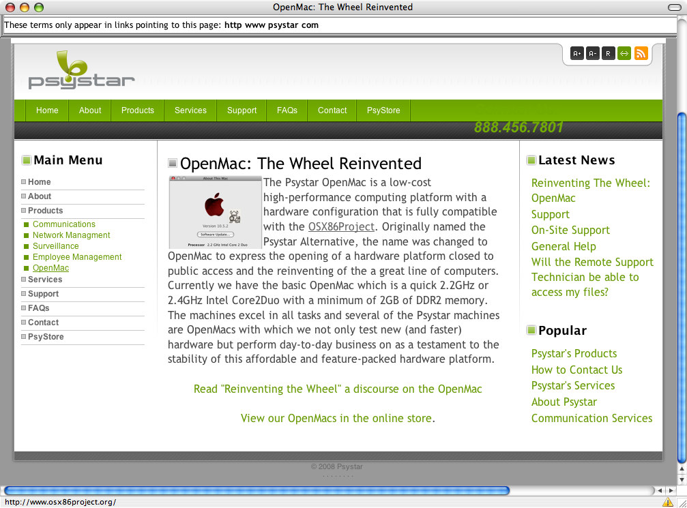Click the About This Mac thumbnail image
The width and height of the screenshot is (687, 508).
215,212
